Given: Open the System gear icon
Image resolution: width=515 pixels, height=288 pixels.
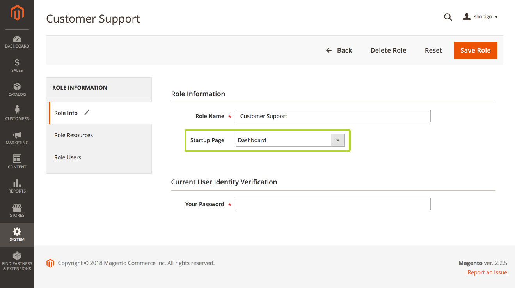Looking at the screenshot, I should click(x=17, y=232).
